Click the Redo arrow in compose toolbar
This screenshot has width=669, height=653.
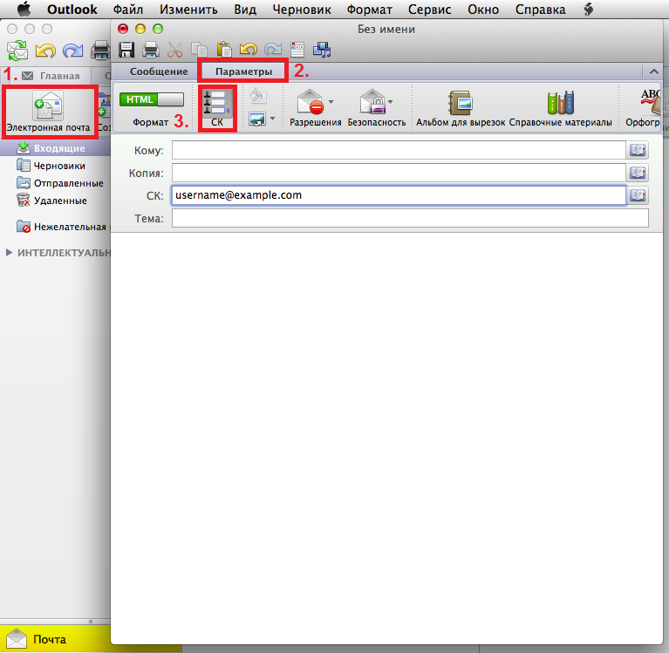(273, 50)
